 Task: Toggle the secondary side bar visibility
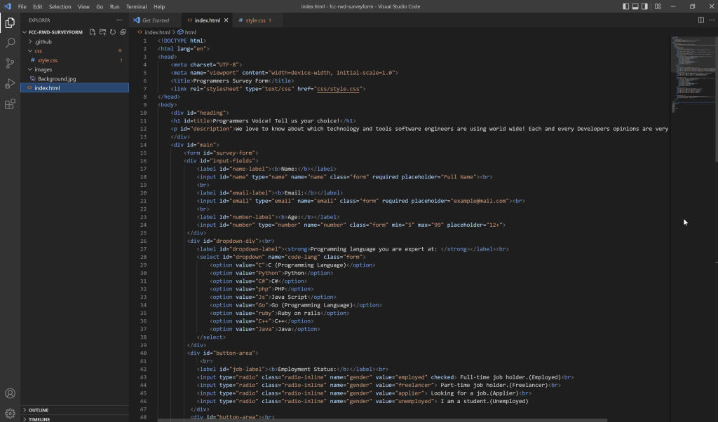pos(645,6)
